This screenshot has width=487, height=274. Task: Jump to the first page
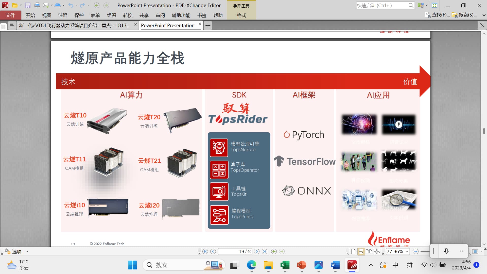(205, 251)
